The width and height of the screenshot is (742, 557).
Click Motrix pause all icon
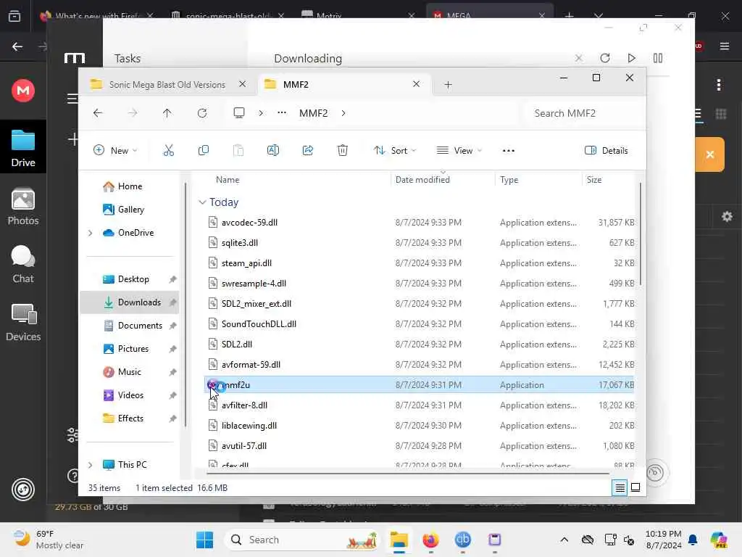(658, 58)
